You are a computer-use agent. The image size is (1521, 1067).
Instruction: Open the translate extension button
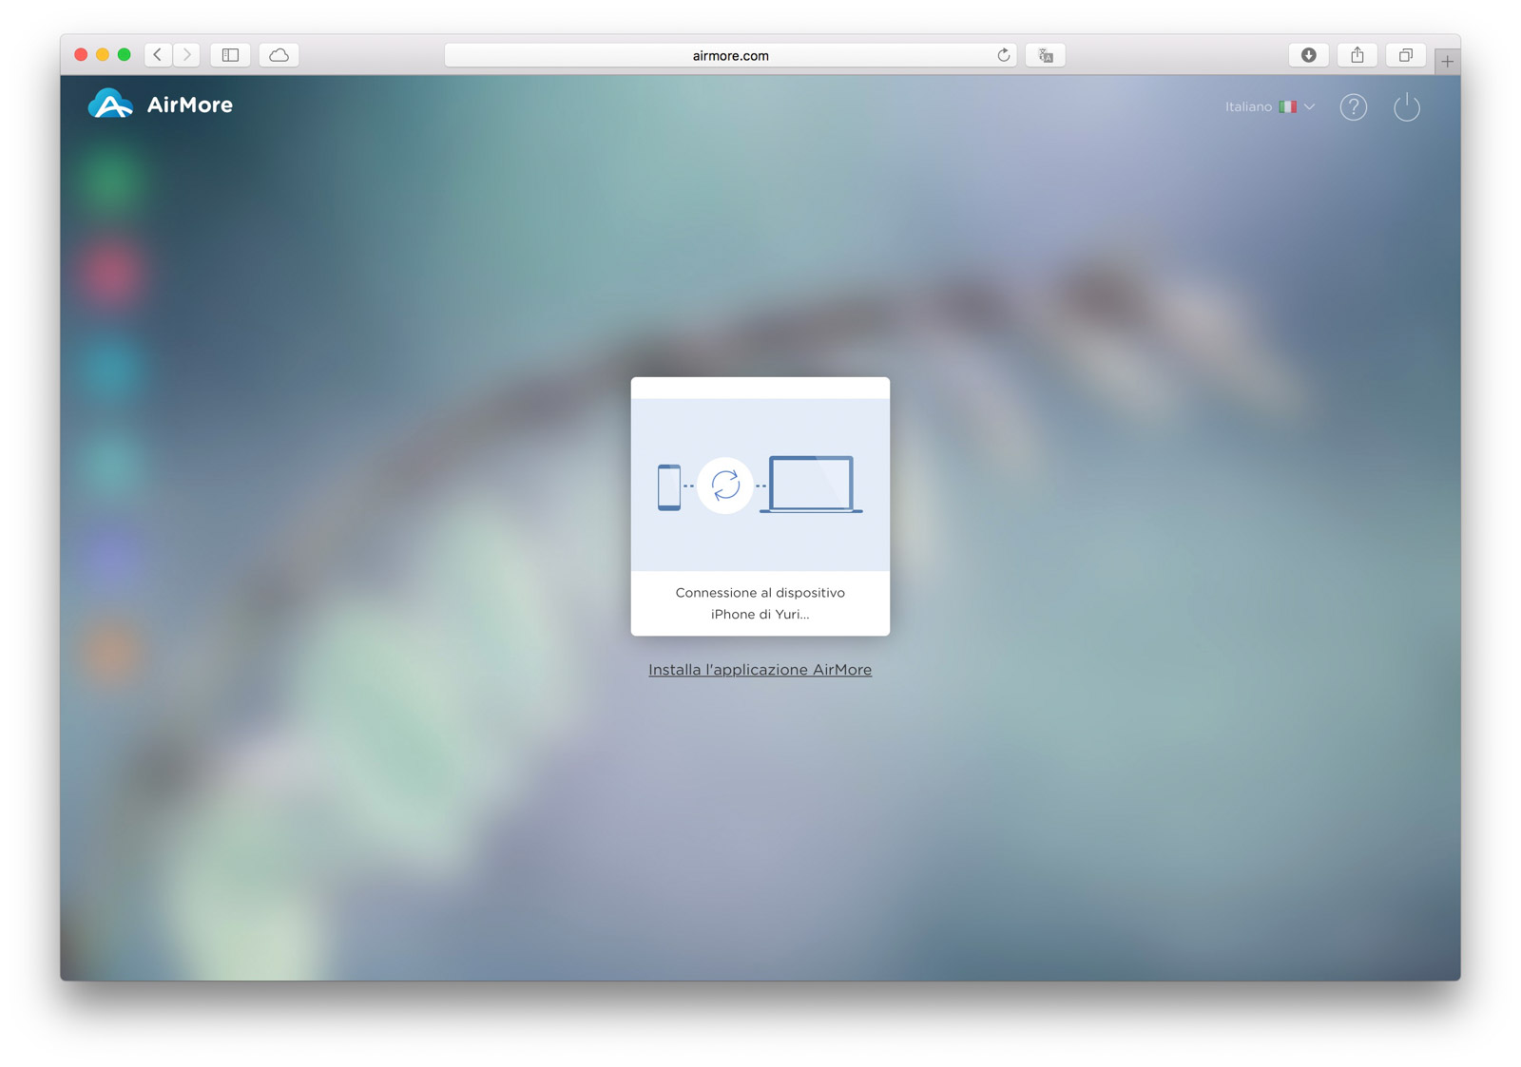click(1046, 55)
